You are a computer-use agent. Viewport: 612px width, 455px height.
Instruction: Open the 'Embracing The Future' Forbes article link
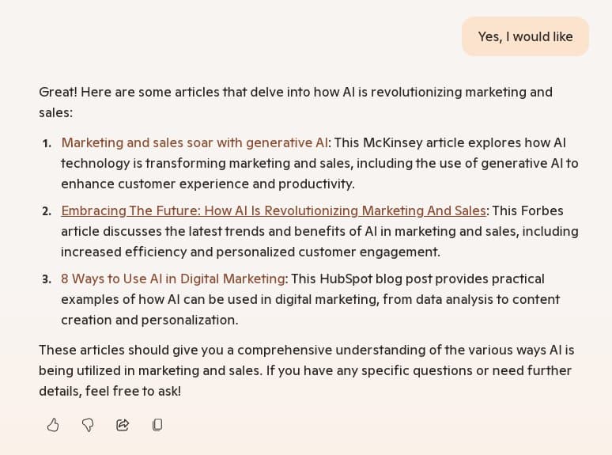[x=274, y=210]
